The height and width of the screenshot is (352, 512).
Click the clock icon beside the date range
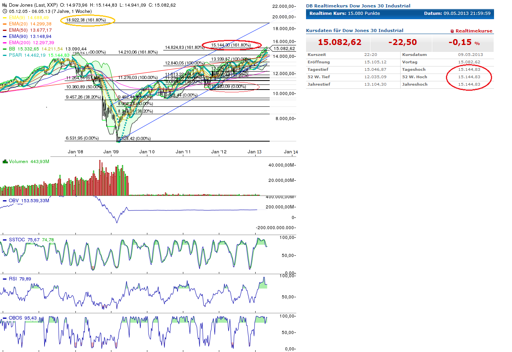point(5,11)
